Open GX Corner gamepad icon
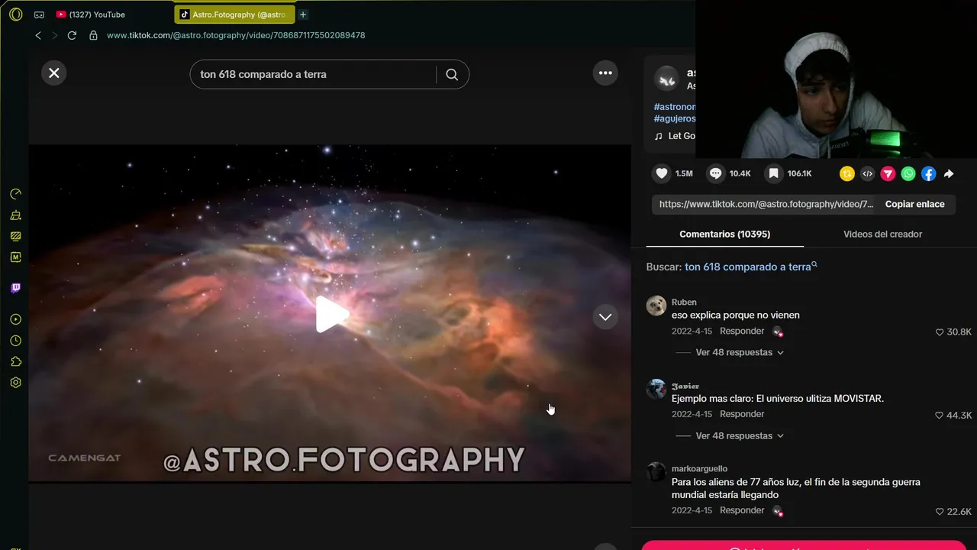Screen dimensions: 977x550 point(39,15)
